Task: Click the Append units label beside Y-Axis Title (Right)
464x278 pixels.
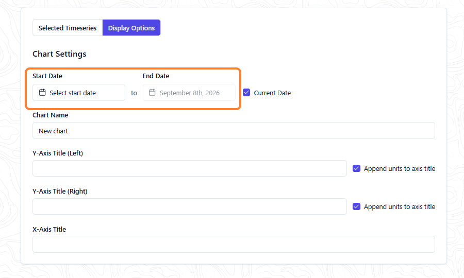Action: [400, 206]
